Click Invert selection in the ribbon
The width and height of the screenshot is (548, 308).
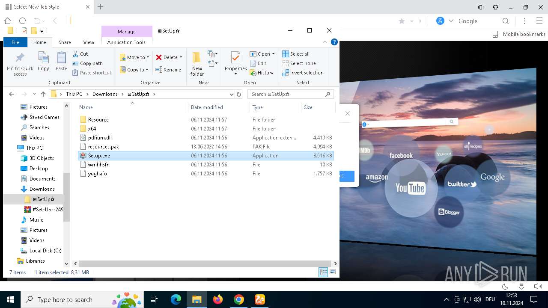coord(303,73)
